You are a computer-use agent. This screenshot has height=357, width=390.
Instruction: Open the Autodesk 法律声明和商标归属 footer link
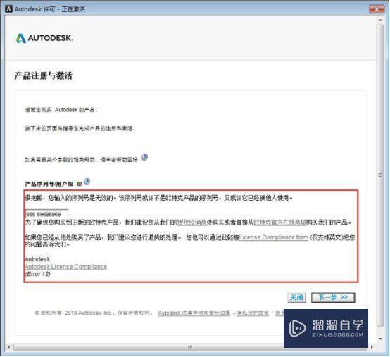click(x=194, y=313)
